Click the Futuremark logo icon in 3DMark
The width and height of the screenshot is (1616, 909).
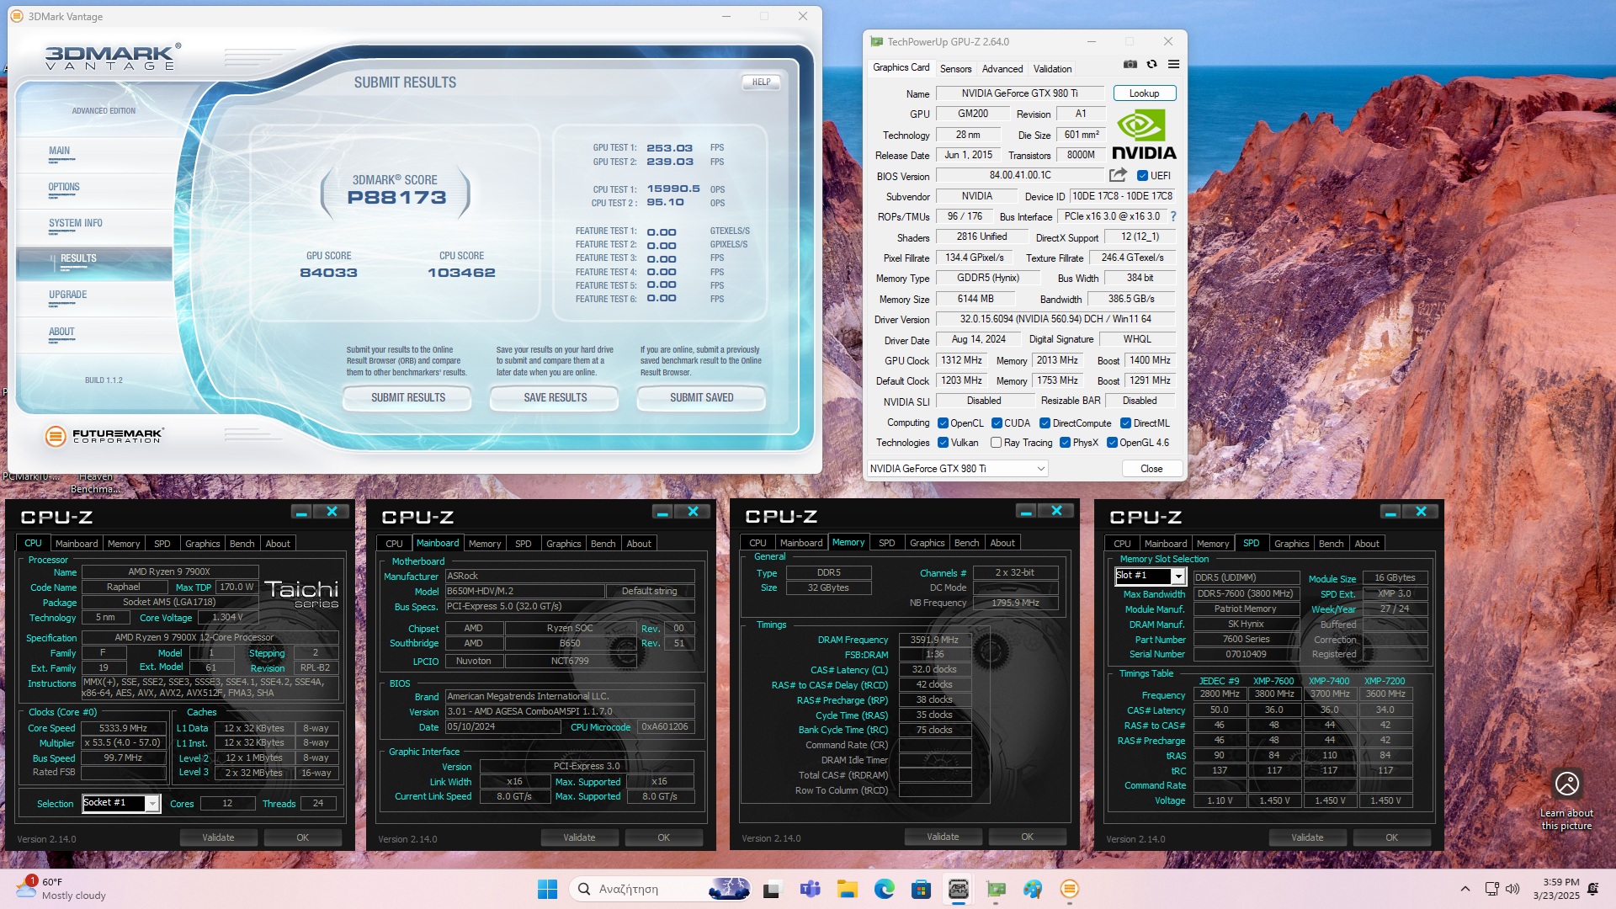tap(56, 436)
